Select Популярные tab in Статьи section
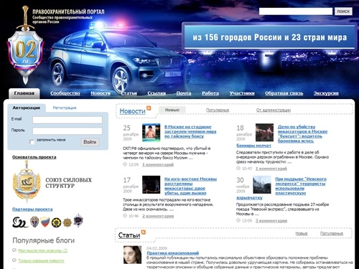This screenshot has height=269, width=359. click(x=332, y=233)
